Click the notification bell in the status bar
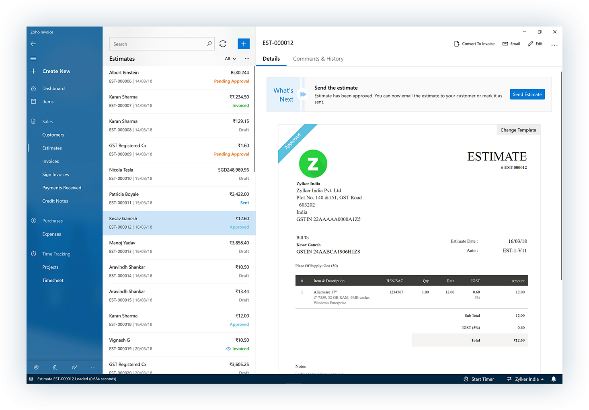Screen dimensions: 589x410 pyautogui.click(x=554, y=379)
